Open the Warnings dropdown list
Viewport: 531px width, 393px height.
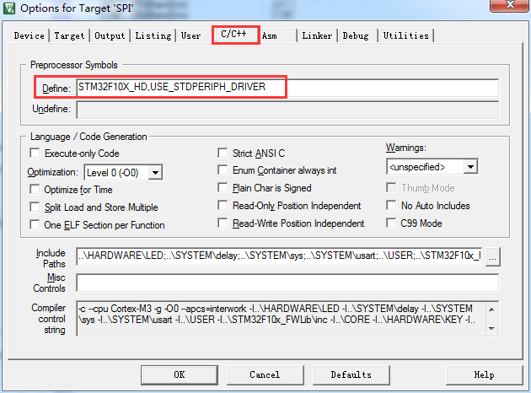pos(469,167)
